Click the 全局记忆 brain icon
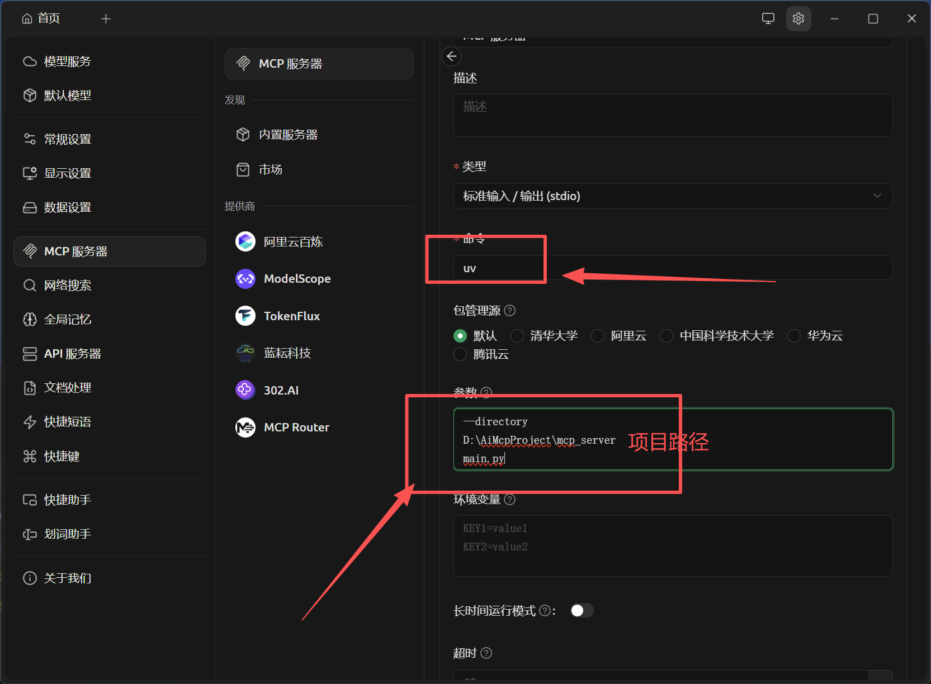Viewport: 931px width, 684px height. (30, 320)
